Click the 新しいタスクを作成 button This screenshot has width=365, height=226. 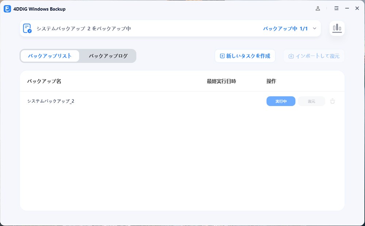click(x=245, y=56)
